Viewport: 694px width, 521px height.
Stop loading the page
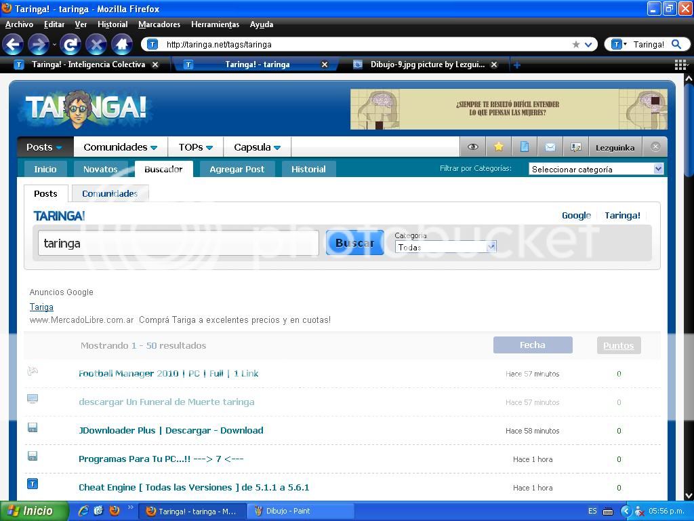(96, 44)
